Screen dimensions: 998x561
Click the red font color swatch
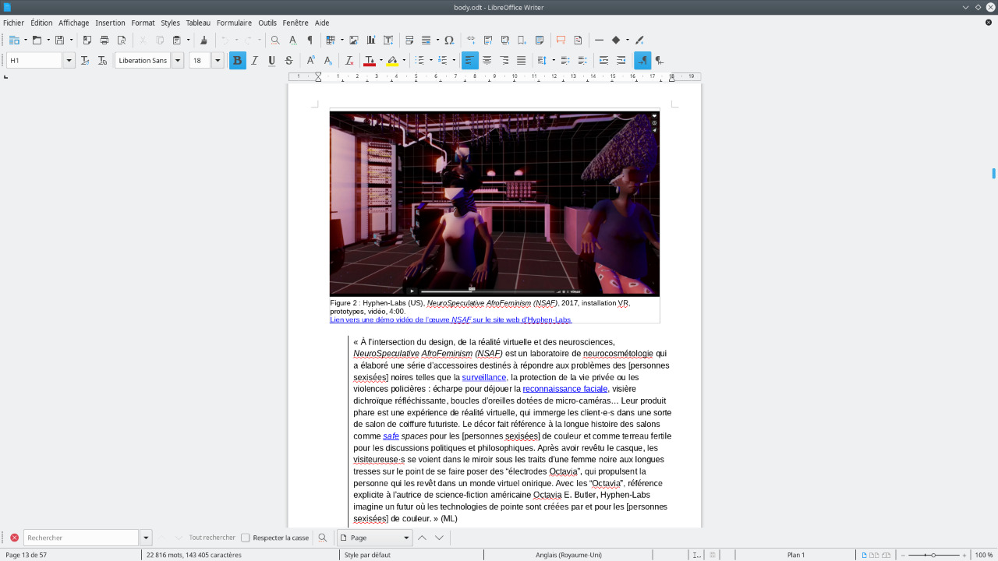pyautogui.click(x=370, y=60)
